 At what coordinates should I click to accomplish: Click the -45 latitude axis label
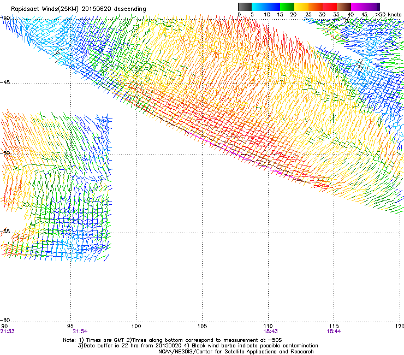pyautogui.click(x=5, y=82)
